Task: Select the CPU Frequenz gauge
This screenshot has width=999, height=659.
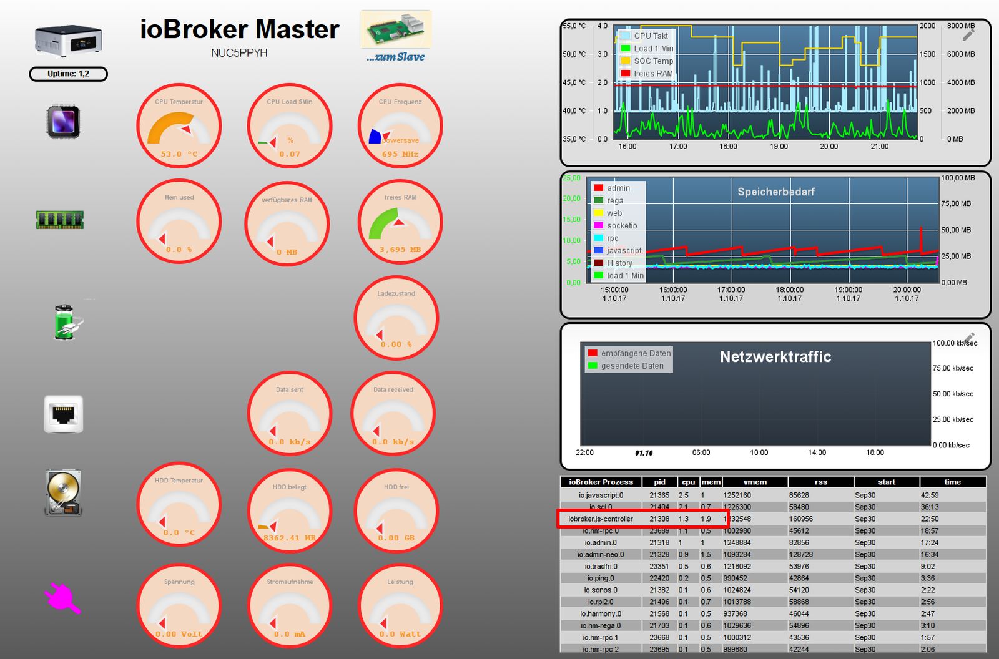Action: 400,125
